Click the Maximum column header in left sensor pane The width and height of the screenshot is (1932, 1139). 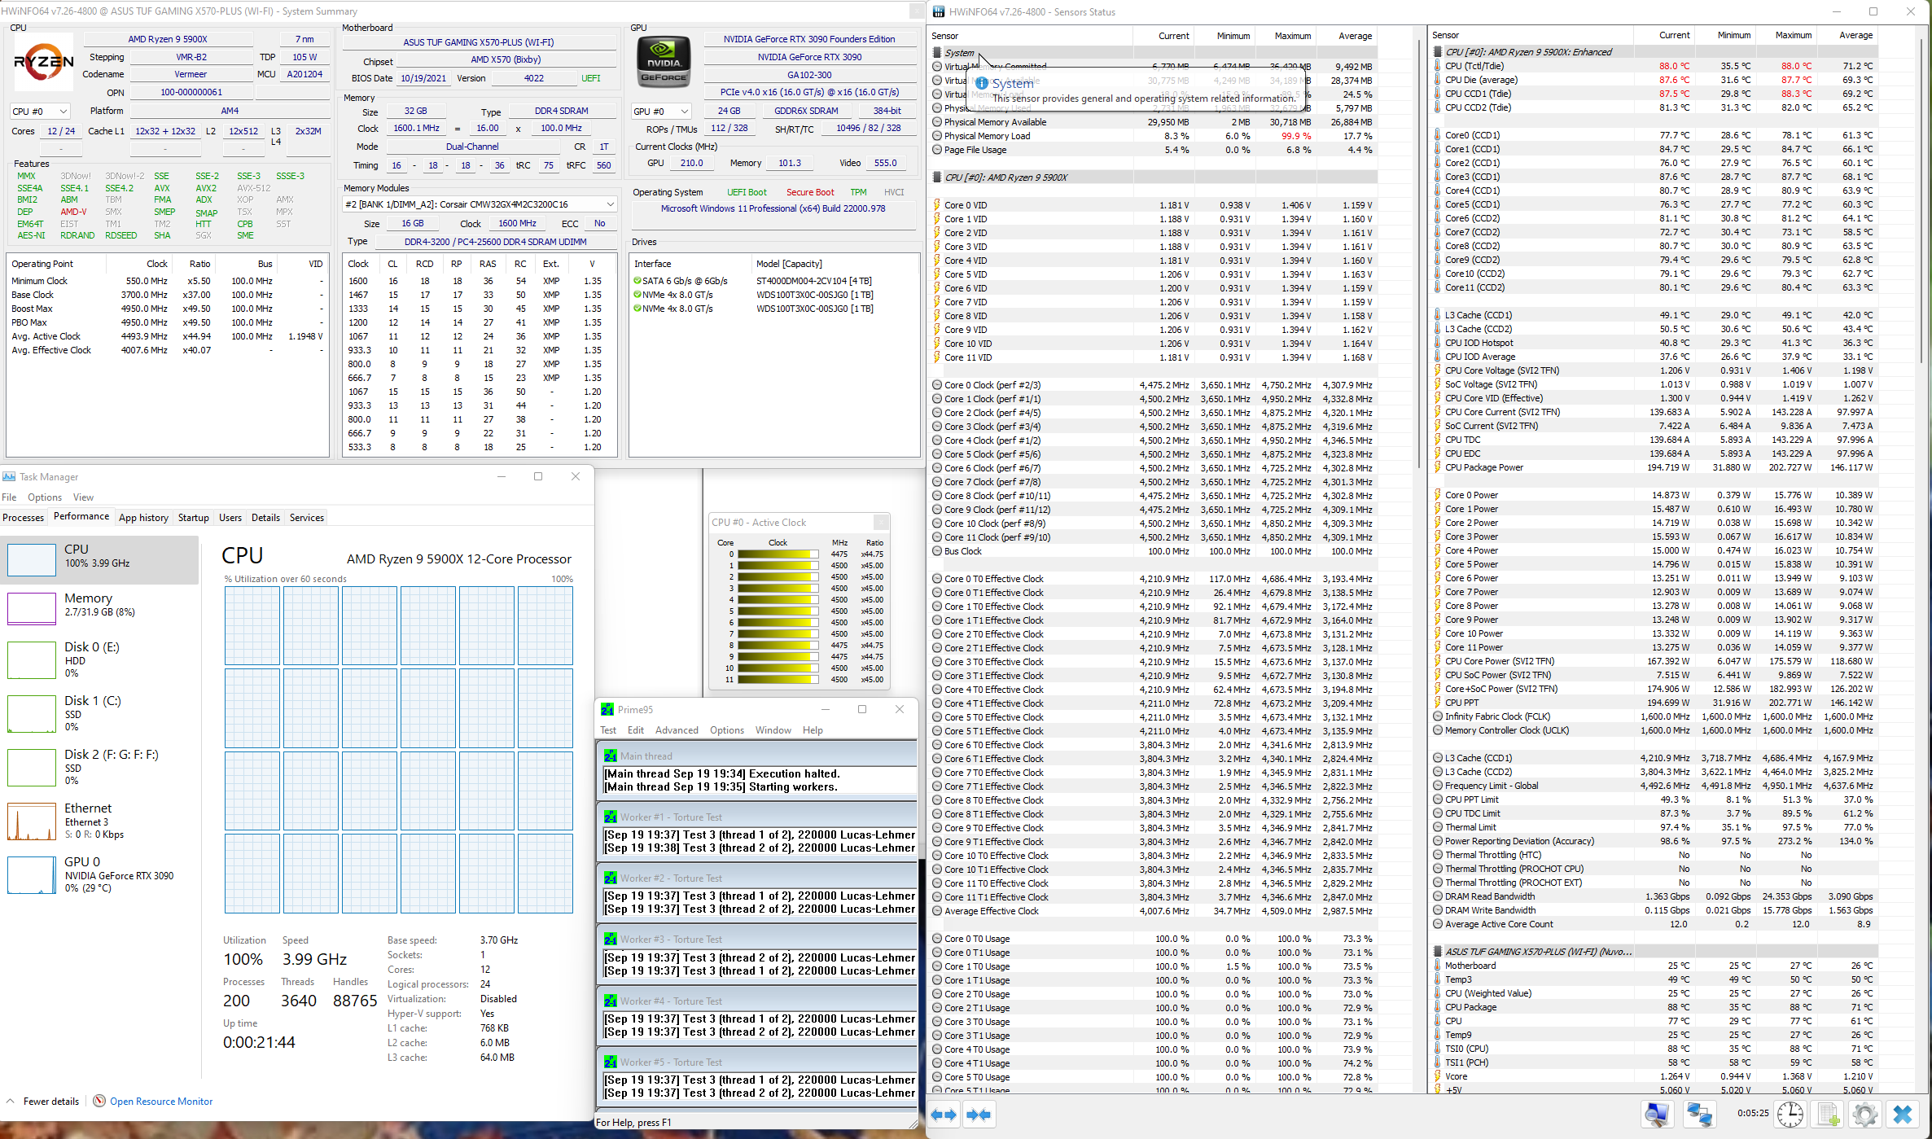pyautogui.click(x=1285, y=35)
